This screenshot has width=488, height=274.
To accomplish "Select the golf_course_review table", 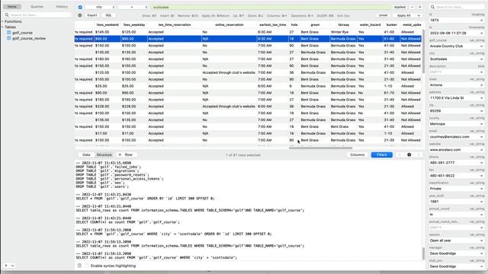I will (29, 38).
